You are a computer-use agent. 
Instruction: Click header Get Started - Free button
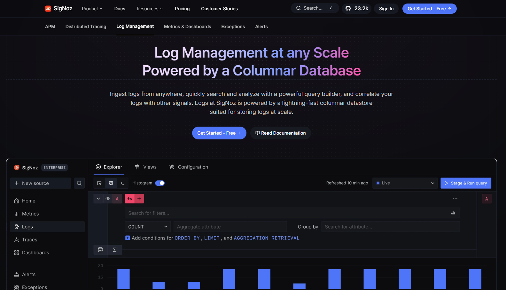[429, 9]
